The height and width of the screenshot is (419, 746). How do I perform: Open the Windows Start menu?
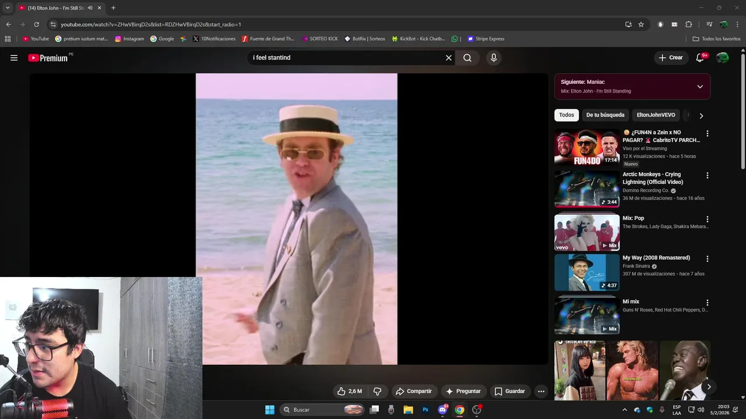tap(270, 410)
